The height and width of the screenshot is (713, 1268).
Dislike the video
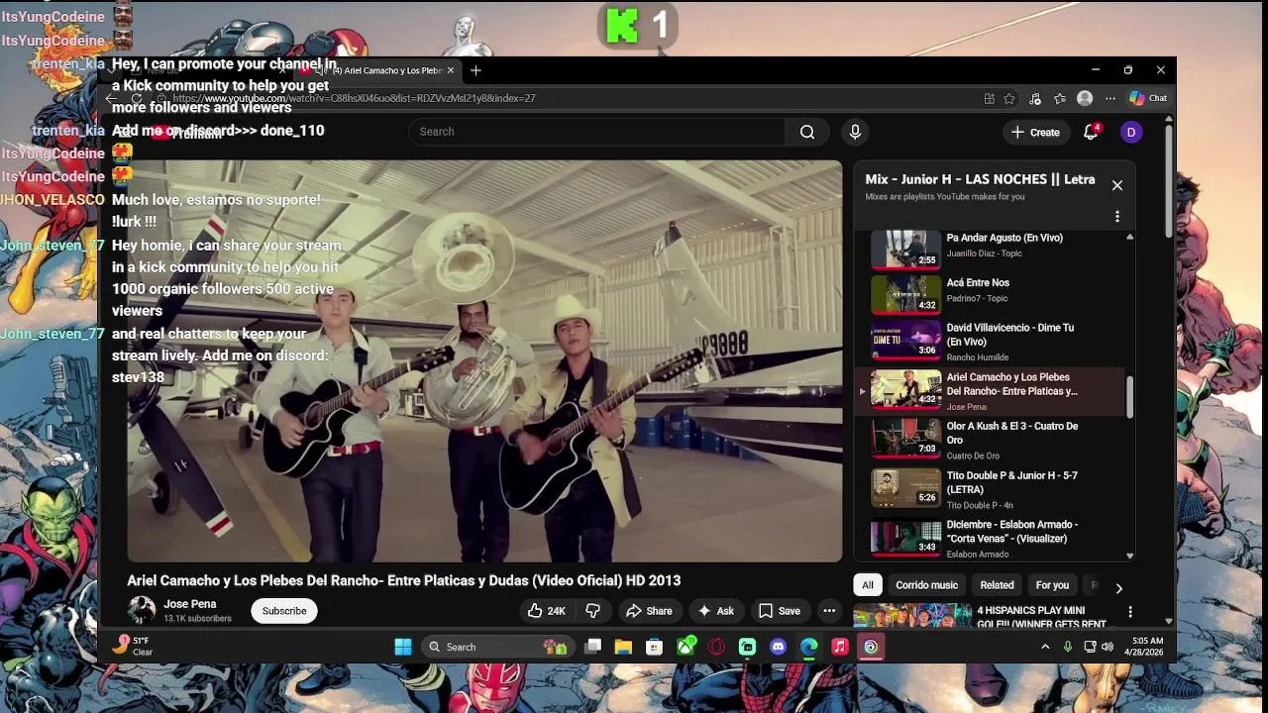tap(593, 611)
